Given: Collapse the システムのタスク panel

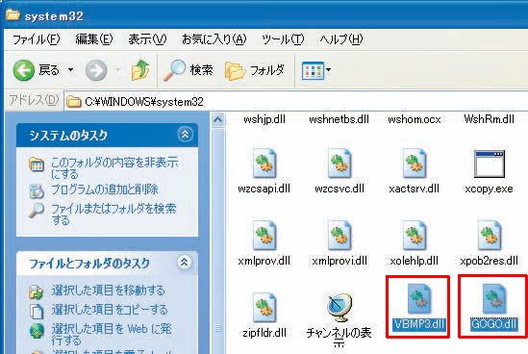Looking at the screenshot, I should click(186, 135).
